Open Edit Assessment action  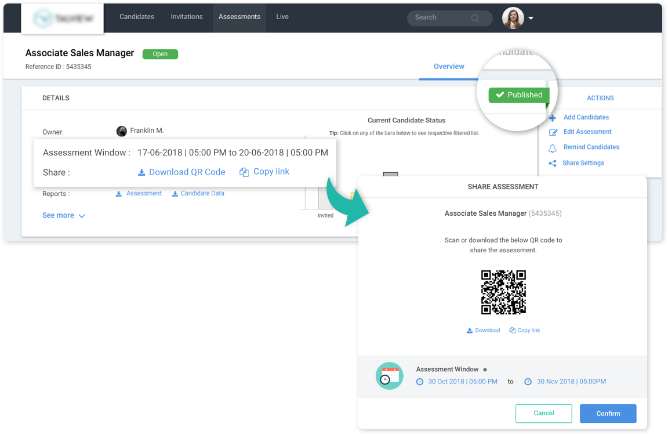(587, 132)
